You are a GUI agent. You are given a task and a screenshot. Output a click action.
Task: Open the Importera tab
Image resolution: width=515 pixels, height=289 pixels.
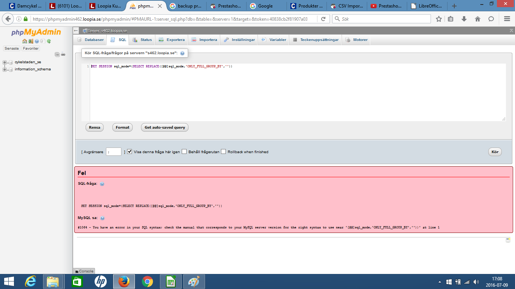(204, 40)
